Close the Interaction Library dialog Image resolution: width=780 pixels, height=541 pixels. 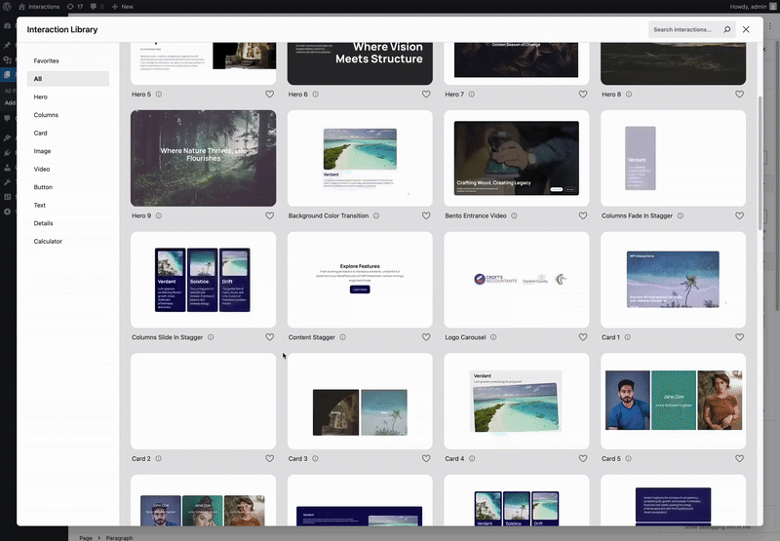(746, 30)
